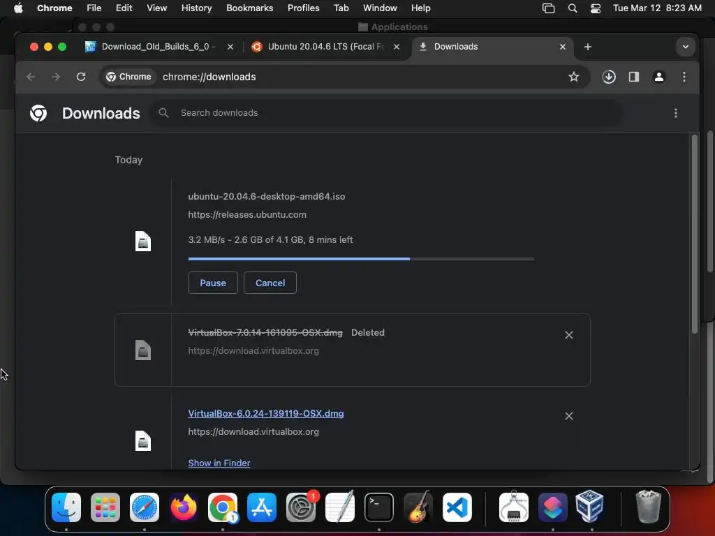This screenshot has height=536, width=715.
Task: Launch Visual Studio Code from the Dock
Action: (457, 507)
